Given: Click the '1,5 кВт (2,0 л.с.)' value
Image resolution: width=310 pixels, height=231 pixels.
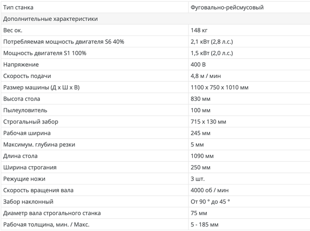Looking at the screenshot, I should (x=212, y=53).
